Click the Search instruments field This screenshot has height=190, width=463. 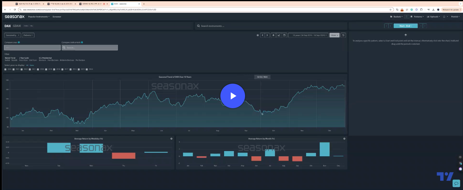pos(271,26)
